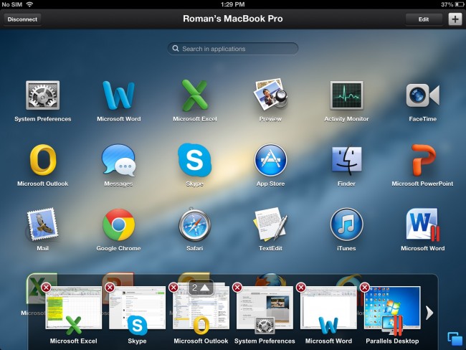Launch FaceTime

point(422,95)
